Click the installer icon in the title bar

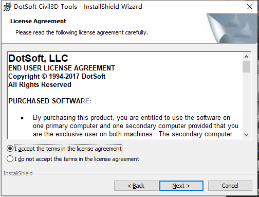coord(7,7)
